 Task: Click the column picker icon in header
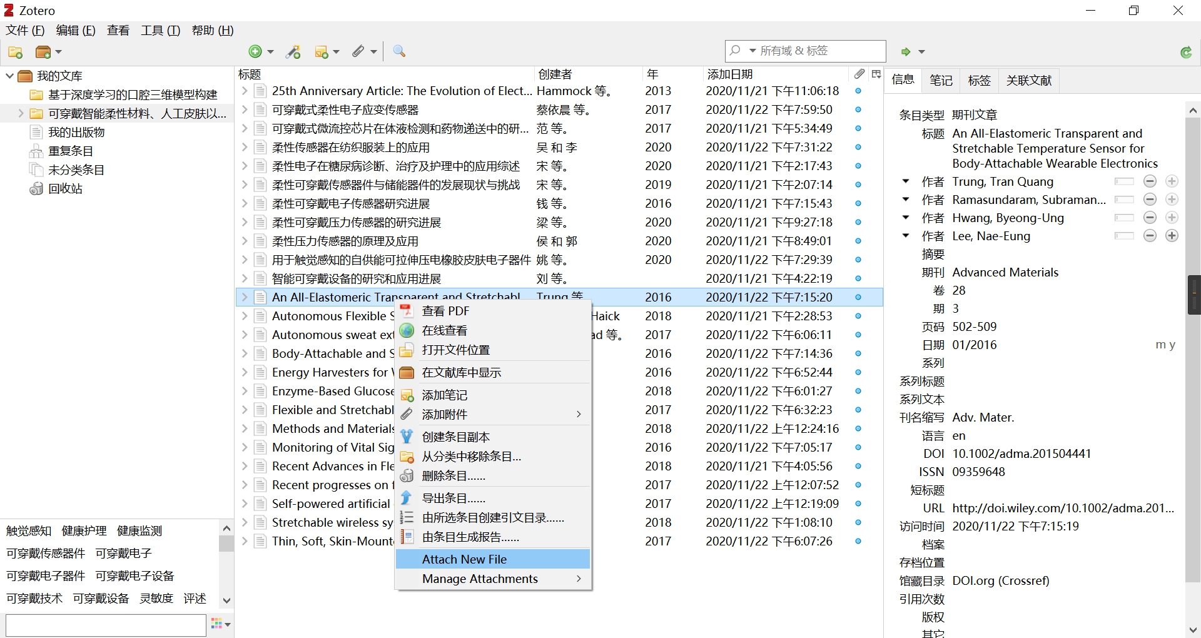point(876,74)
